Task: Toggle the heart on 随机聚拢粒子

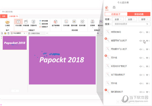Action: click(147, 92)
